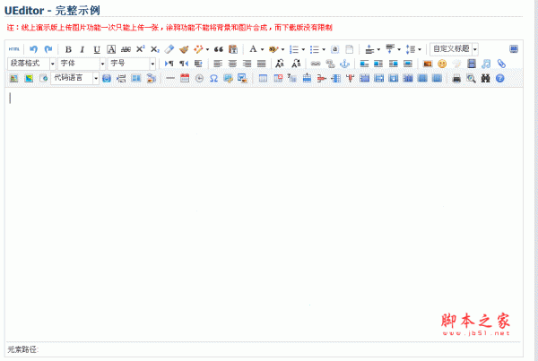
Task: Insert an ordered numbered list
Action: pos(294,49)
